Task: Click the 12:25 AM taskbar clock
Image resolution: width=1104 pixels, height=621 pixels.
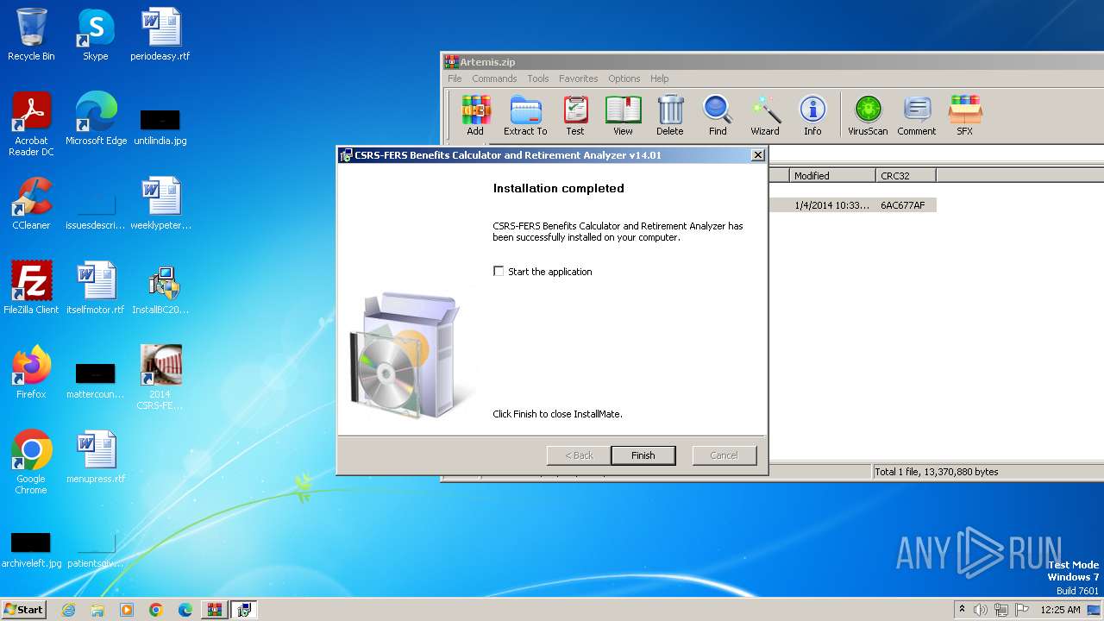Action: point(1060,610)
